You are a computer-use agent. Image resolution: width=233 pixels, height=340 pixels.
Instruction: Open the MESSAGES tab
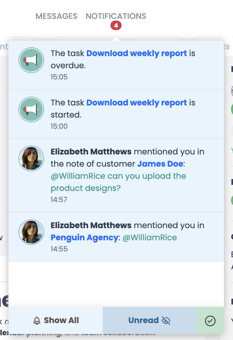click(56, 16)
